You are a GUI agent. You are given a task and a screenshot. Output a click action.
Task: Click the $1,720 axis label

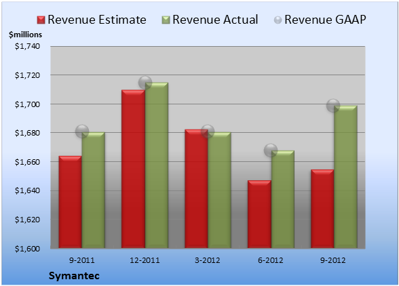point(27,75)
